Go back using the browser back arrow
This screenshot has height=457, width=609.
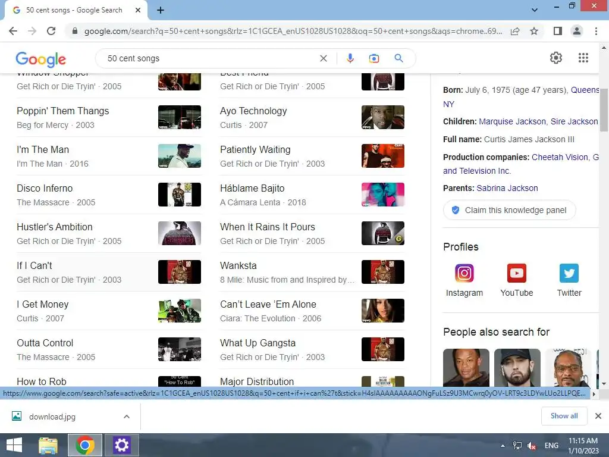(x=13, y=31)
